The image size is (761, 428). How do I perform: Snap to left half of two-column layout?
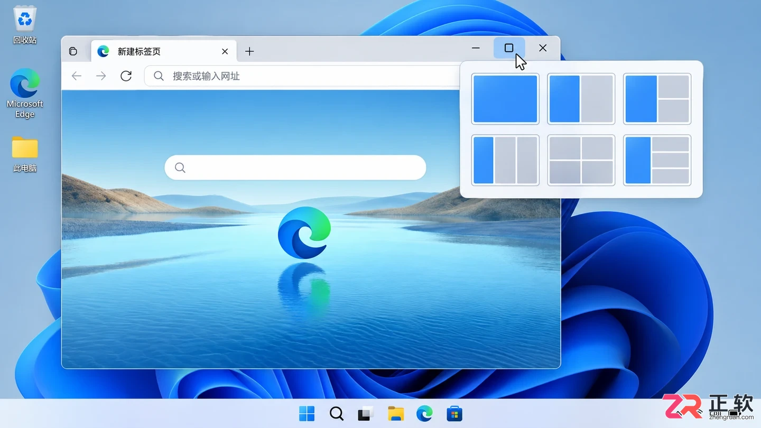pyautogui.click(x=564, y=99)
